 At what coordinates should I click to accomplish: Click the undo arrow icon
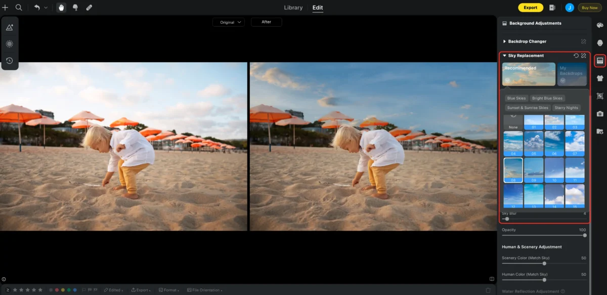[37, 8]
